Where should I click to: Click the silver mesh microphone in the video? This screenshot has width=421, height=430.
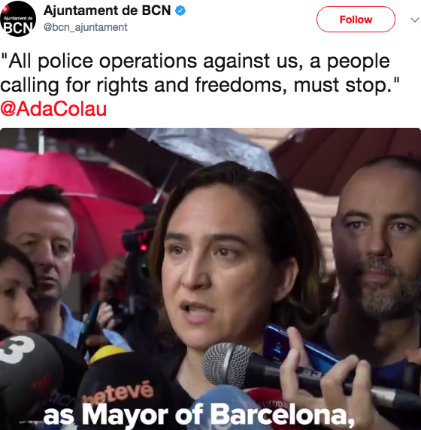(227, 365)
